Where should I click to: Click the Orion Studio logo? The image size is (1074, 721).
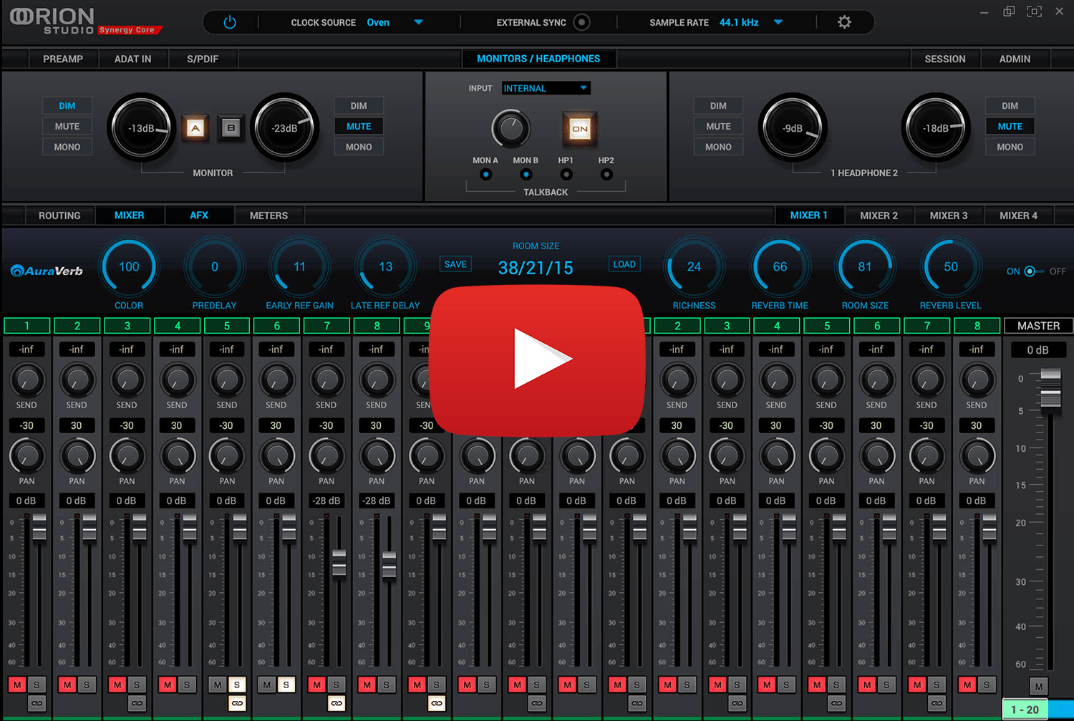pos(86,21)
